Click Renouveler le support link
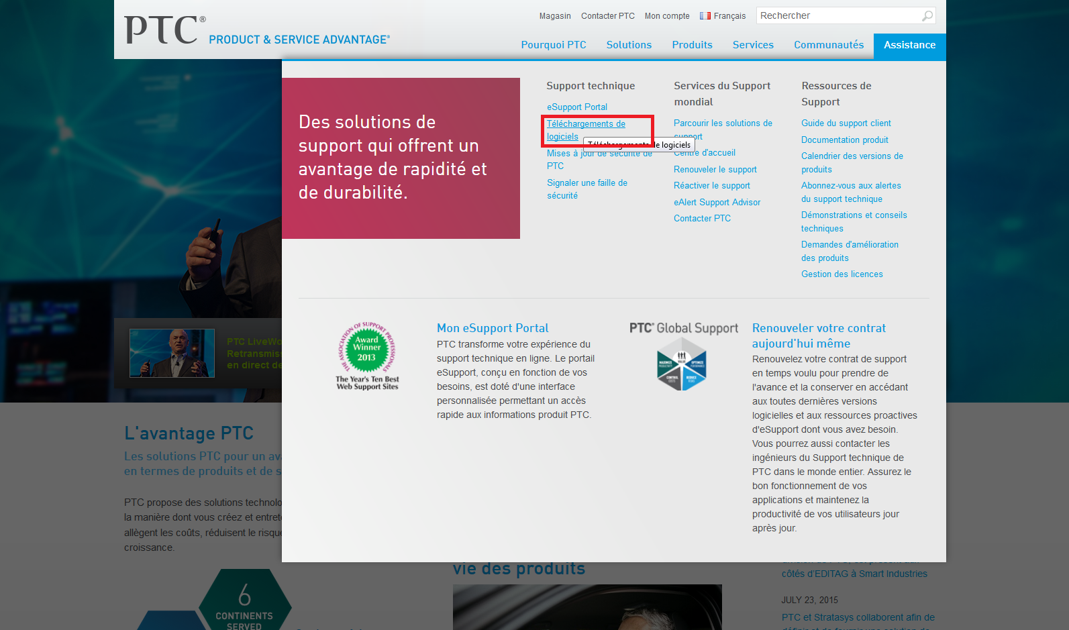The height and width of the screenshot is (630, 1069). [715, 170]
